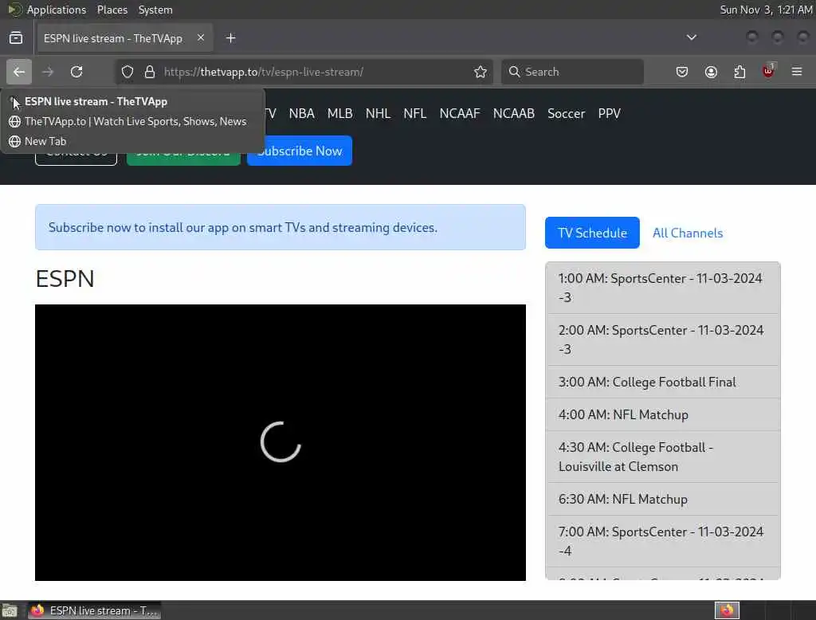Click the '2:00 AM: SportsCenter' schedule entry
The image size is (816, 620).
click(x=662, y=339)
